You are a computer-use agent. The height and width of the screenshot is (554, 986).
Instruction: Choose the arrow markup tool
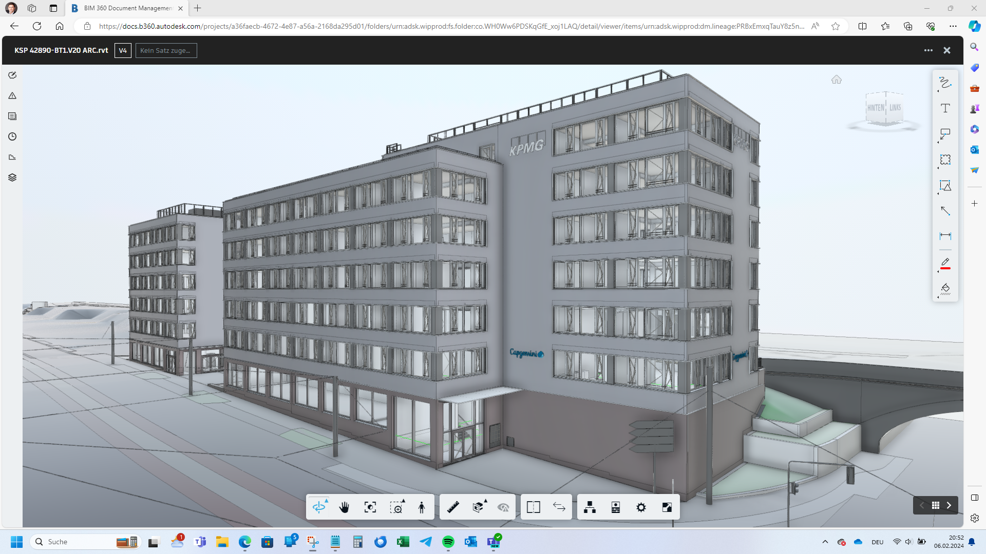click(x=945, y=211)
